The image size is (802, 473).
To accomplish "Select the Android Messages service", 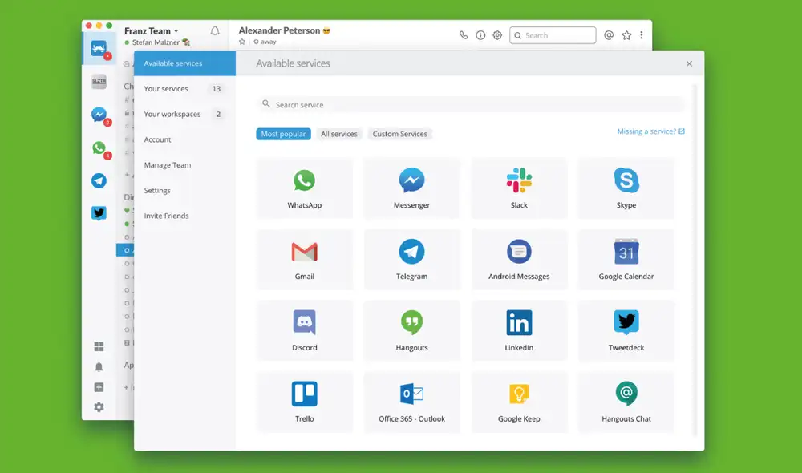I will tap(519, 259).
